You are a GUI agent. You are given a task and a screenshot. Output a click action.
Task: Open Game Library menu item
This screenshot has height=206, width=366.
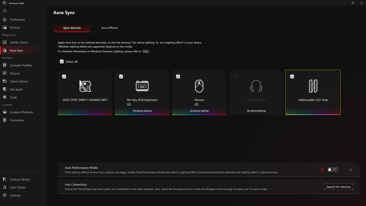pyautogui.click(x=19, y=81)
